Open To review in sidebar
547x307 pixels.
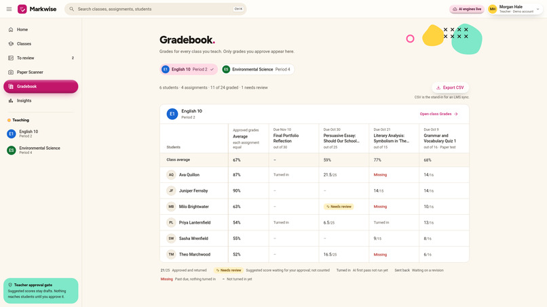(41, 58)
